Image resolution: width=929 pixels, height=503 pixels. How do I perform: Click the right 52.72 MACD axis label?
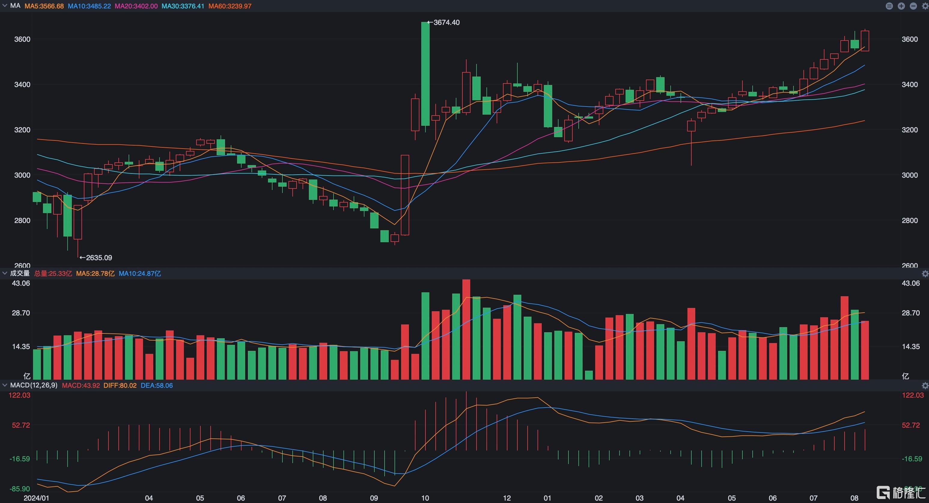click(x=911, y=425)
